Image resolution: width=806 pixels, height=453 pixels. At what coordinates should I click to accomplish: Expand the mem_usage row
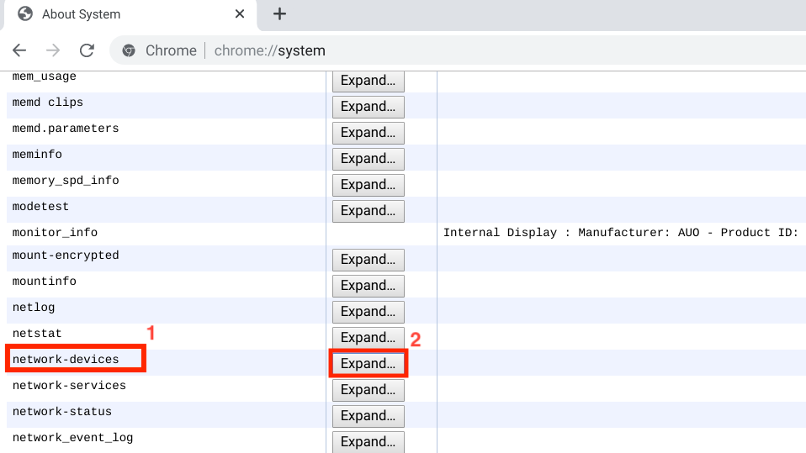[368, 81]
